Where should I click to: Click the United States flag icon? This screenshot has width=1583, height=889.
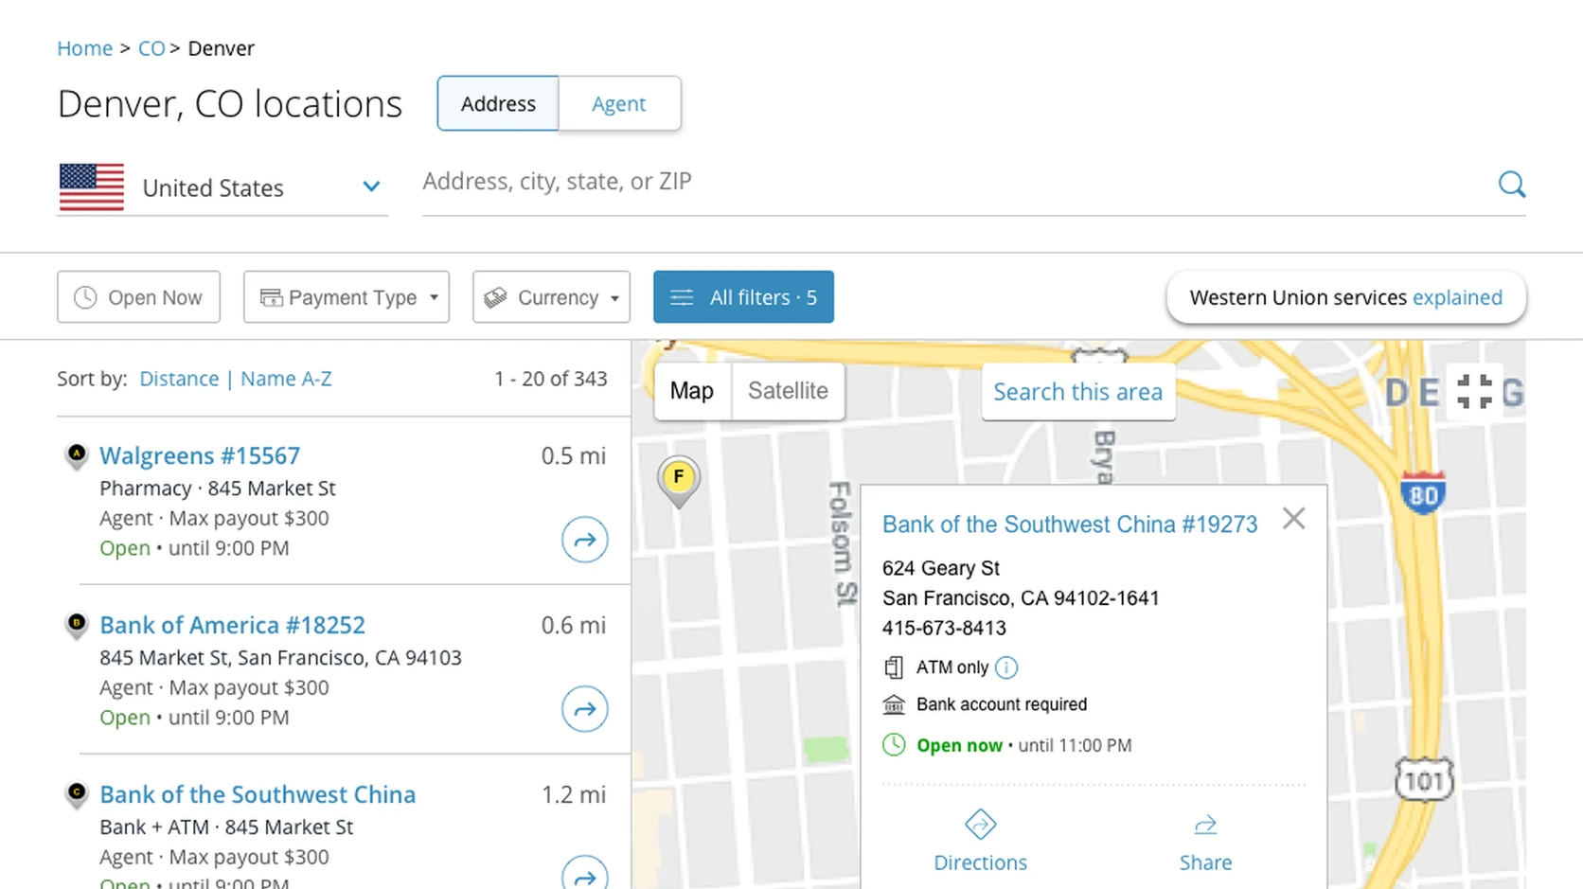coord(92,187)
